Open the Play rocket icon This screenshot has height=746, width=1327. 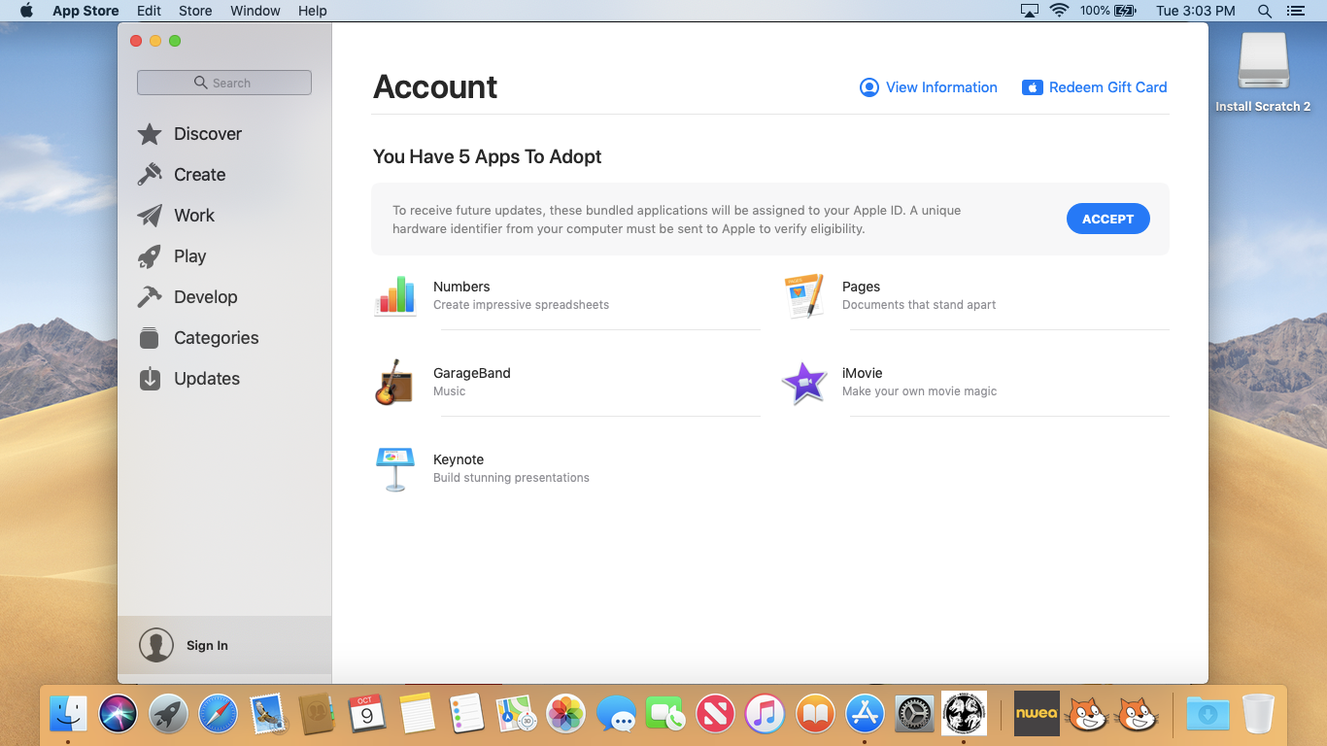click(150, 256)
